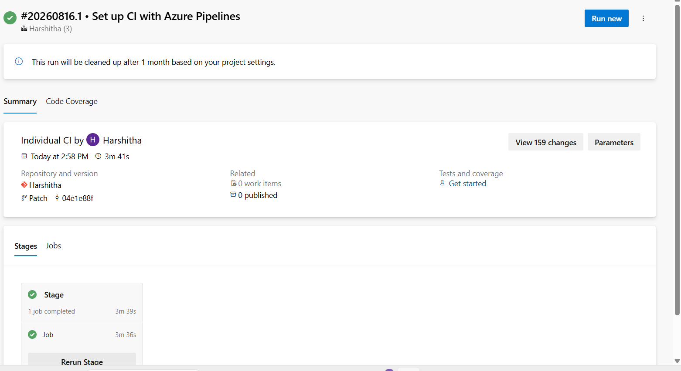
Task: Click Get started tests link
Action: (x=467, y=184)
